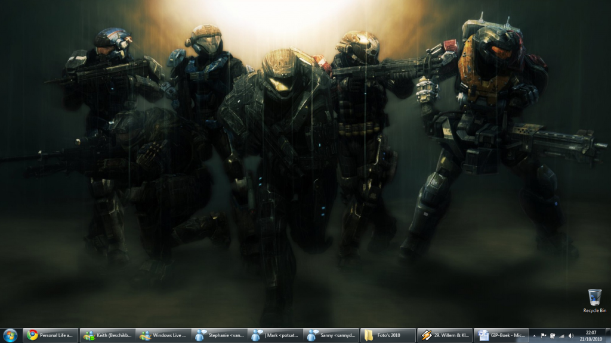Show hidden system tray icons arrow
This screenshot has width=611, height=343.
(535, 336)
